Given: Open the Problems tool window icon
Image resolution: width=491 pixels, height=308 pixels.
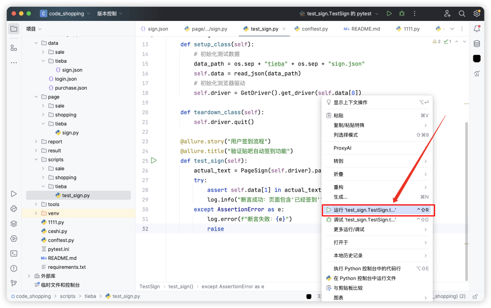Looking at the screenshot, I should tap(14, 268).
